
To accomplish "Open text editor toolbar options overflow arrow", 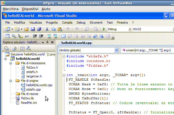I will (x=113, y=38).
